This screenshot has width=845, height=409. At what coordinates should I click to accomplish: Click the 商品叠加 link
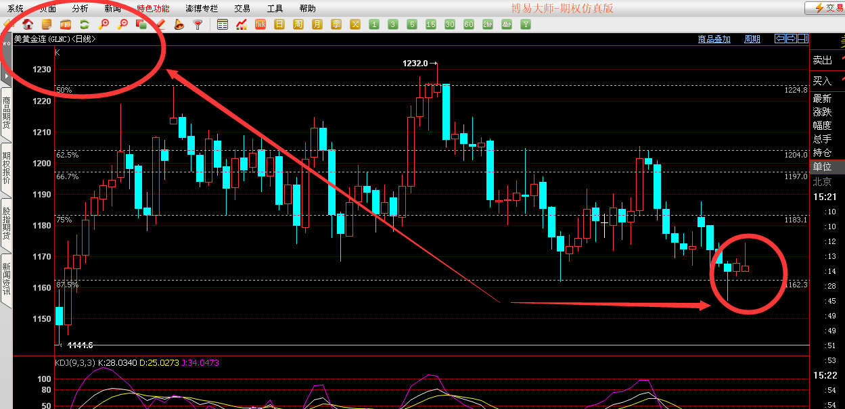click(x=714, y=39)
